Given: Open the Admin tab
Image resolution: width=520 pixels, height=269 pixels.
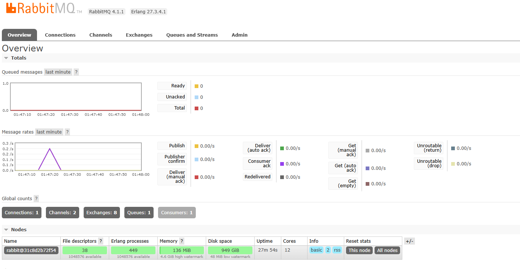Looking at the screenshot, I should coord(239,35).
